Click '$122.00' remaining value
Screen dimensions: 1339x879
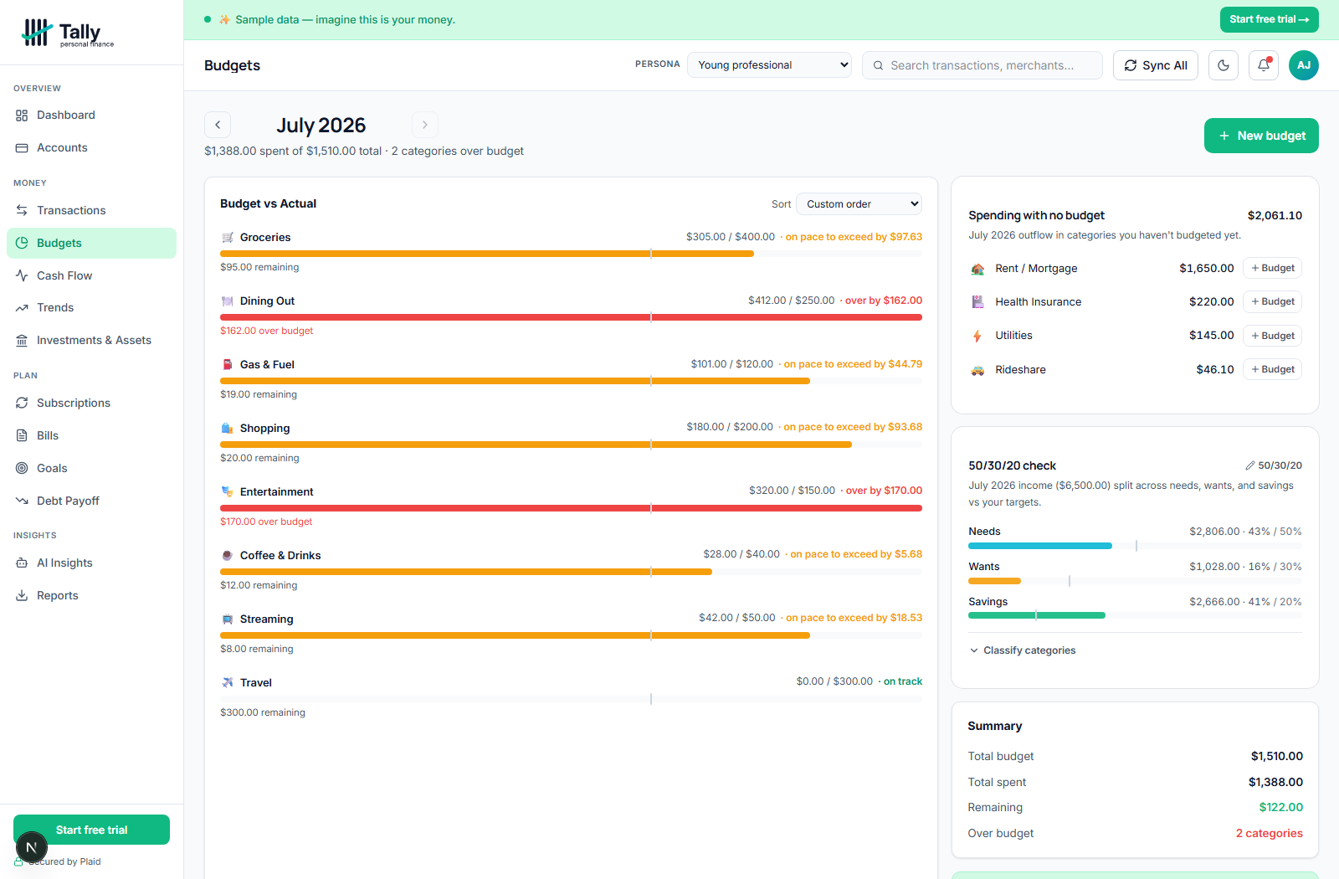pos(1281,808)
